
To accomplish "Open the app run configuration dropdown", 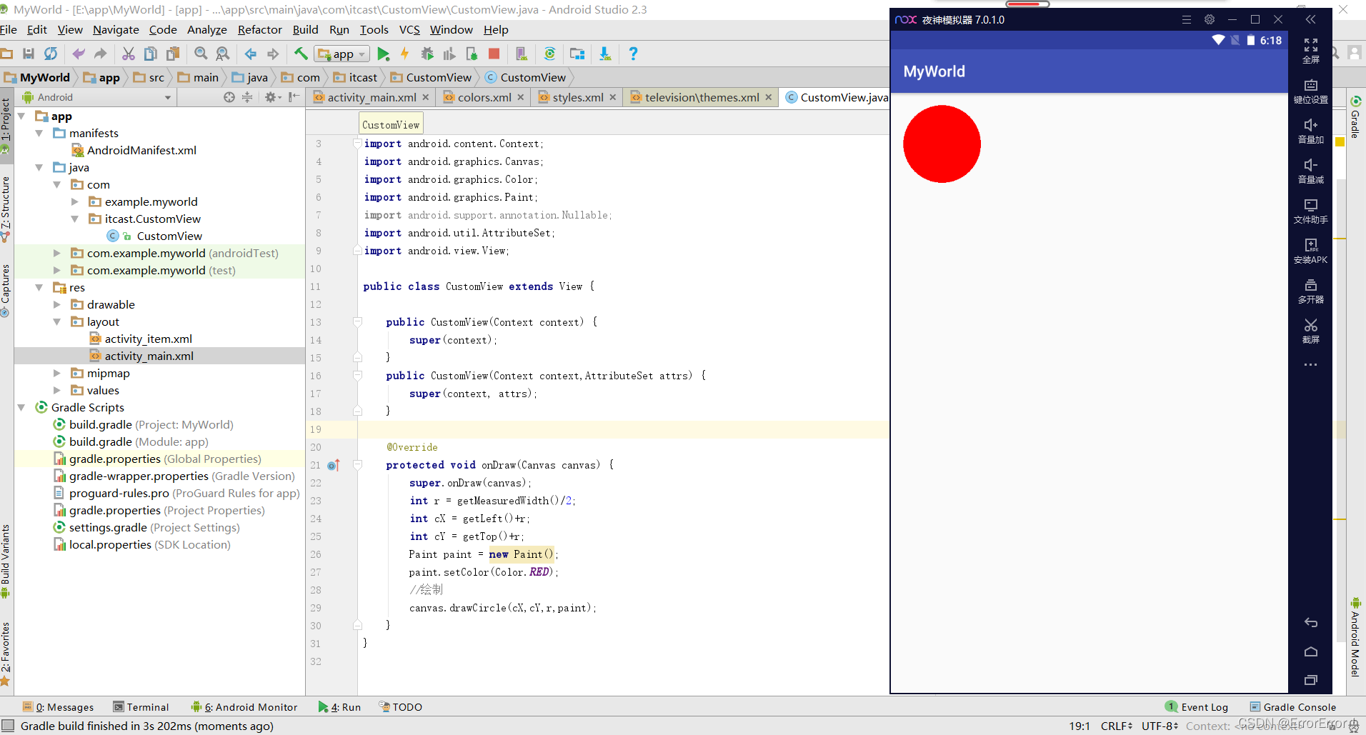I will pos(343,54).
